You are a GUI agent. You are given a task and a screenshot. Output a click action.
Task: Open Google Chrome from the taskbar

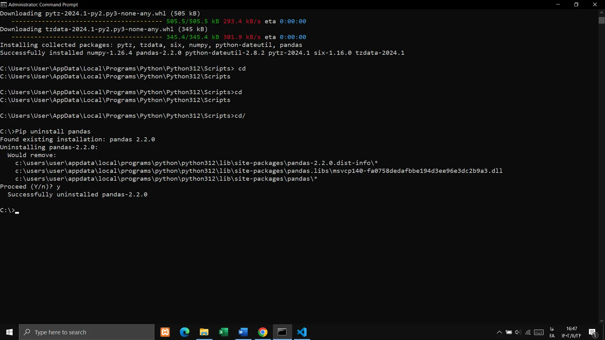pos(263,332)
